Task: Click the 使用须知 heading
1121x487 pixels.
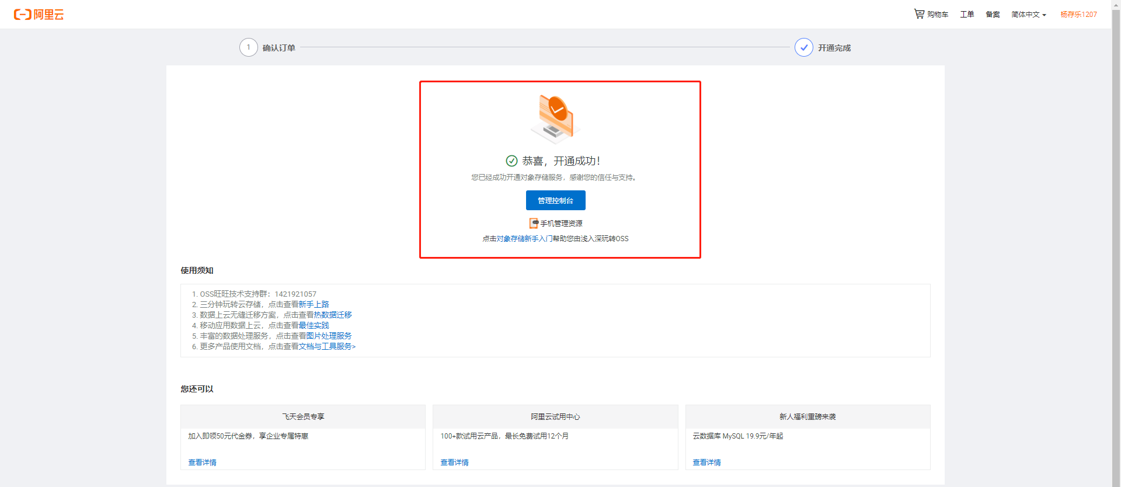Action: point(197,270)
